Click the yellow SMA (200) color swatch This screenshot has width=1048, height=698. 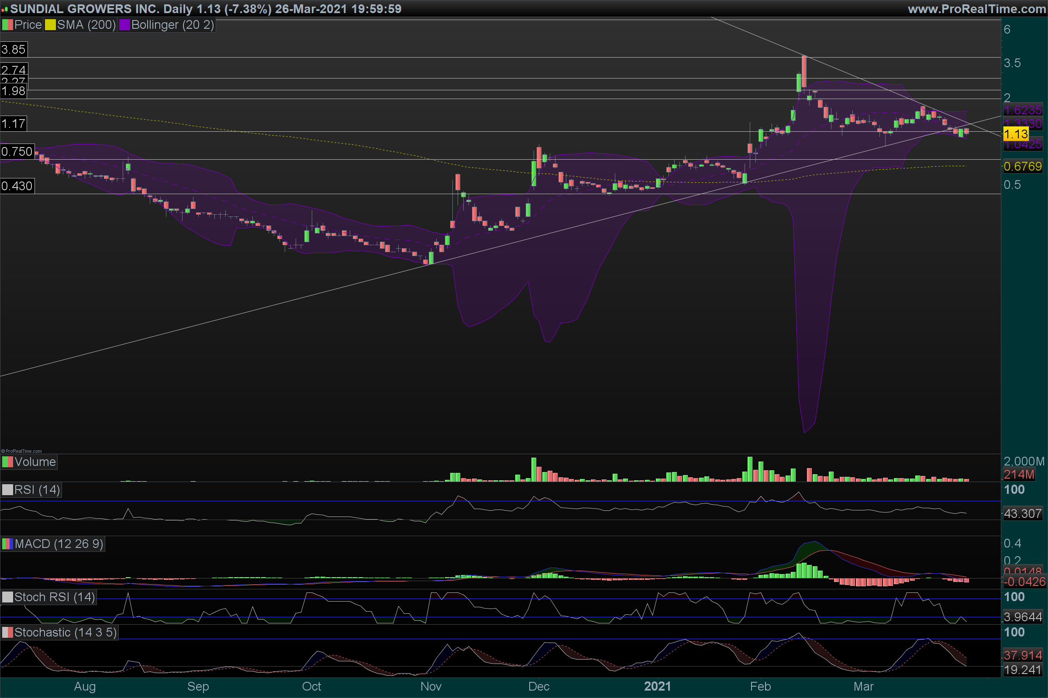[50, 25]
